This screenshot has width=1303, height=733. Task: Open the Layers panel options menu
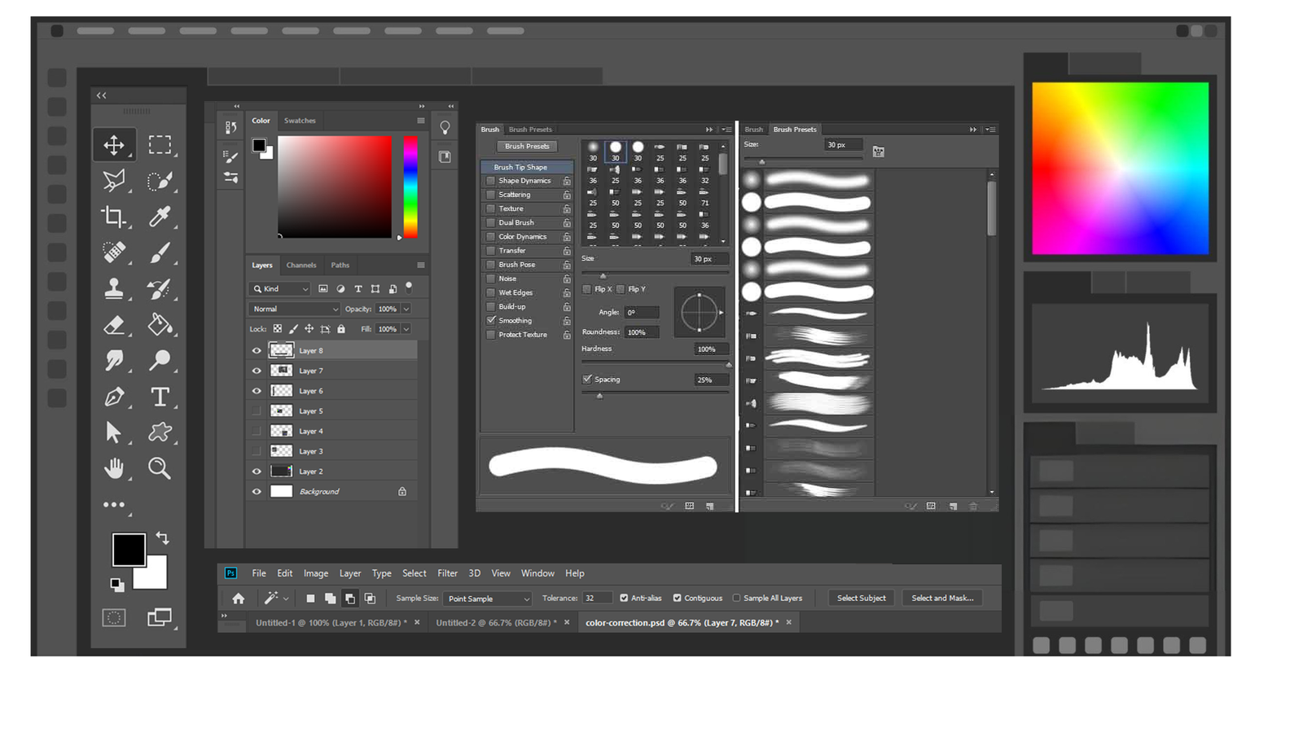coord(421,265)
